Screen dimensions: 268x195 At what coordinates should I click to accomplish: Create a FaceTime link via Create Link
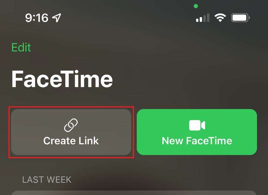(x=71, y=132)
